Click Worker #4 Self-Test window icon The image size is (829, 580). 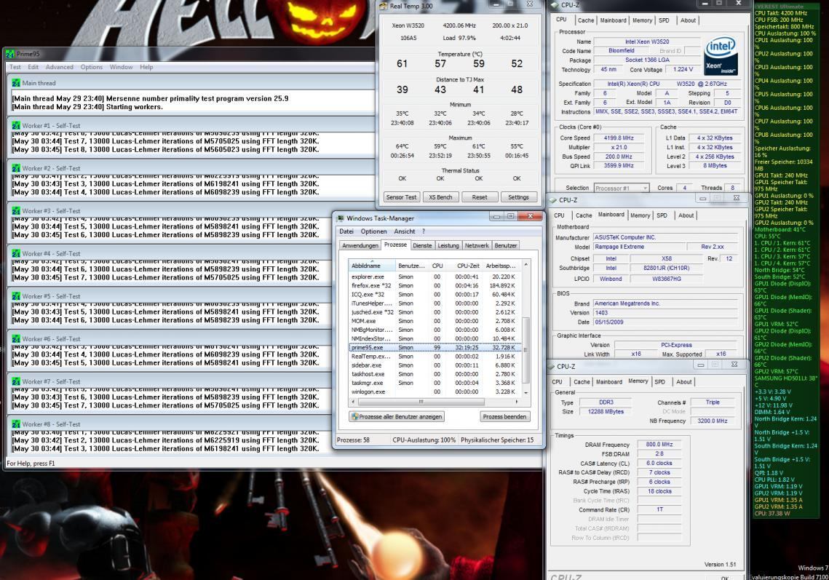16,254
